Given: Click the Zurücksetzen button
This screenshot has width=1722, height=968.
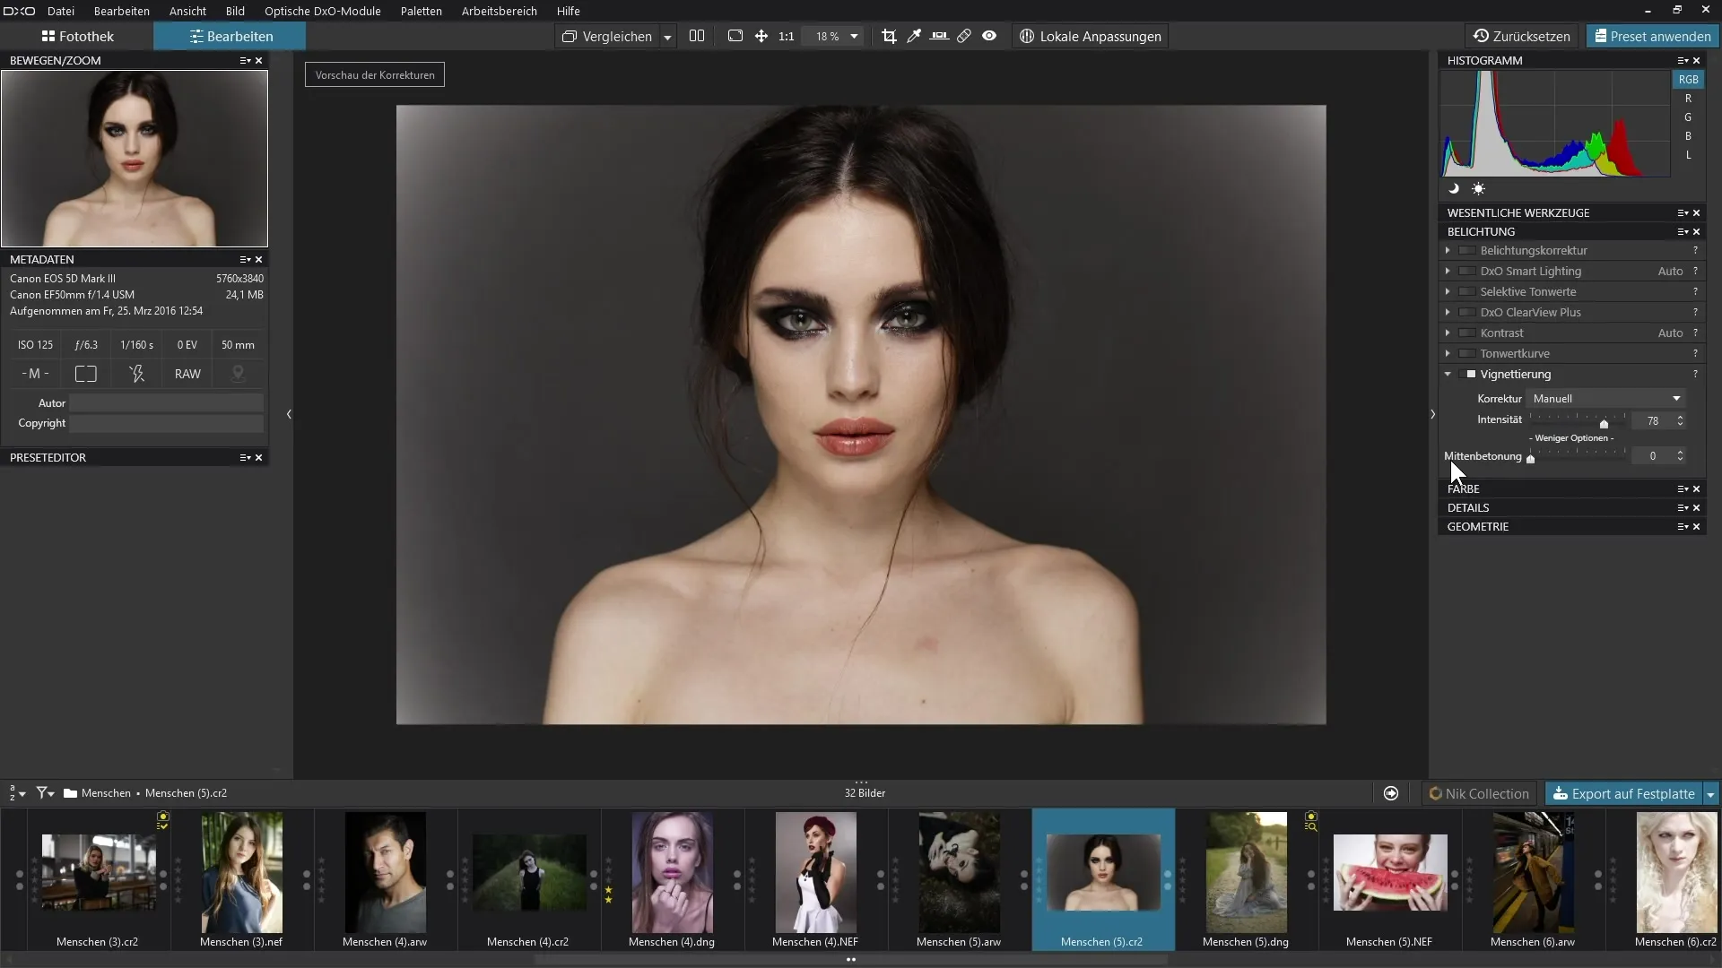Looking at the screenshot, I should 1523,37.
